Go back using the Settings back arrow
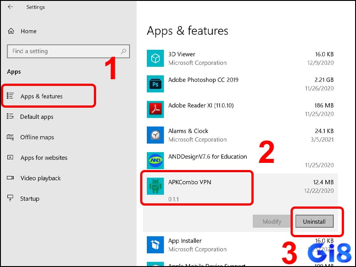 (x=10, y=7)
